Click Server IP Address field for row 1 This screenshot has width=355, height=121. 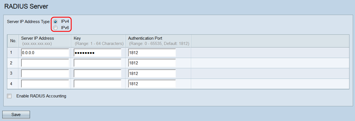coord(45,53)
